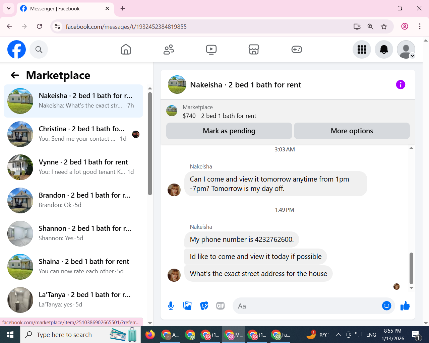Open the GIF picker
The height and width of the screenshot is (343, 429).
(221, 306)
